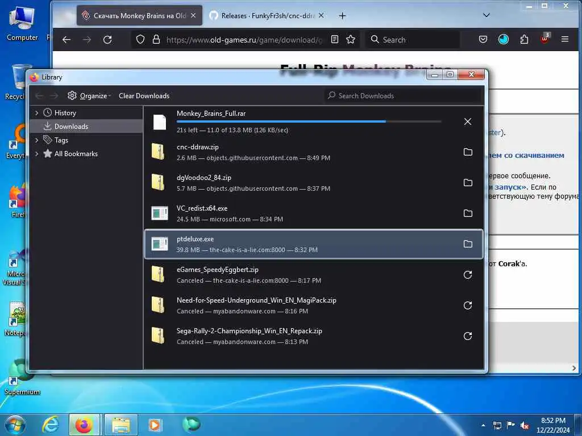Clear Downloads list
The image size is (582, 436).
144,95
